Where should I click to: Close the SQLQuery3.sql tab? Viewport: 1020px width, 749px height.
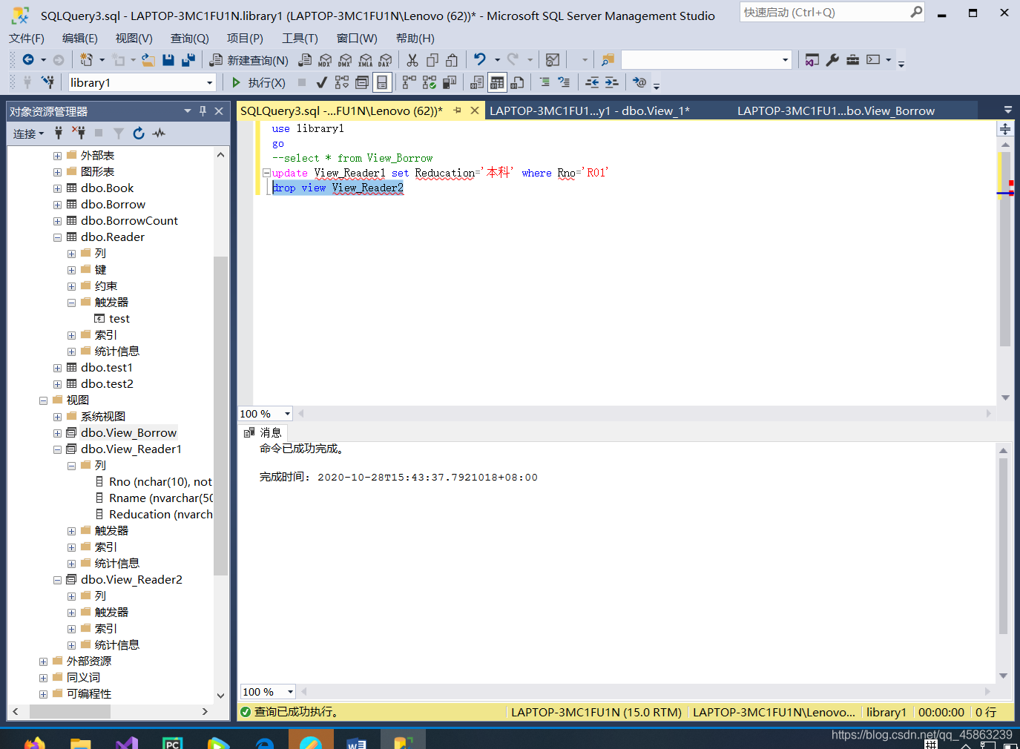475,110
